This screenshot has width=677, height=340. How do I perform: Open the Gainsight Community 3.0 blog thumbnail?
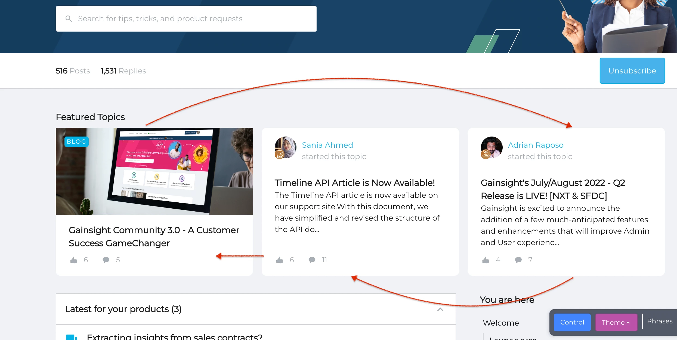pyautogui.click(x=154, y=171)
